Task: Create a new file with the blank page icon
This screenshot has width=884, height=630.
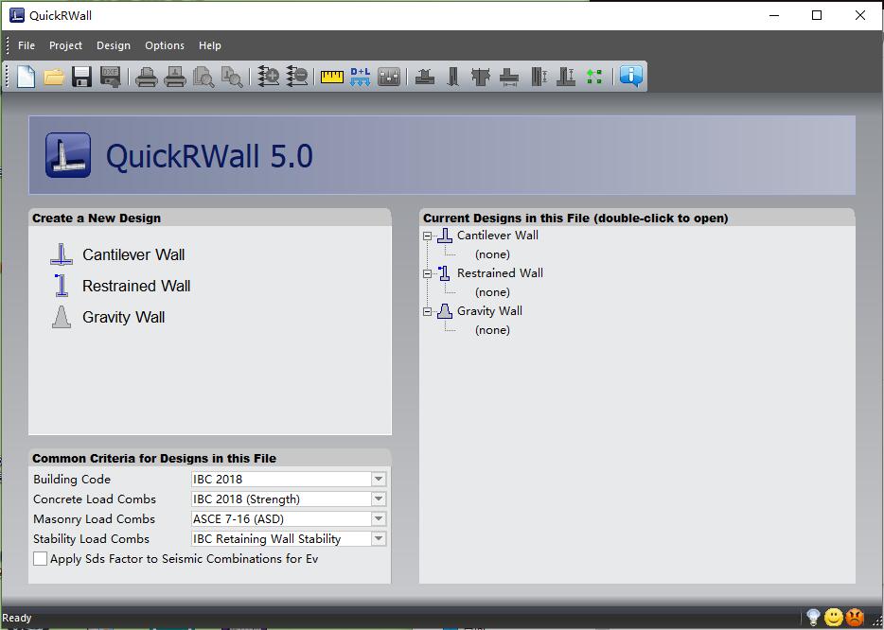Action: [x=26, y=76]
